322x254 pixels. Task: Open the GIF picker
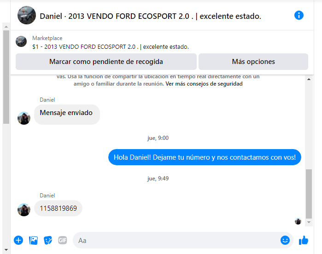pos(63,240)
